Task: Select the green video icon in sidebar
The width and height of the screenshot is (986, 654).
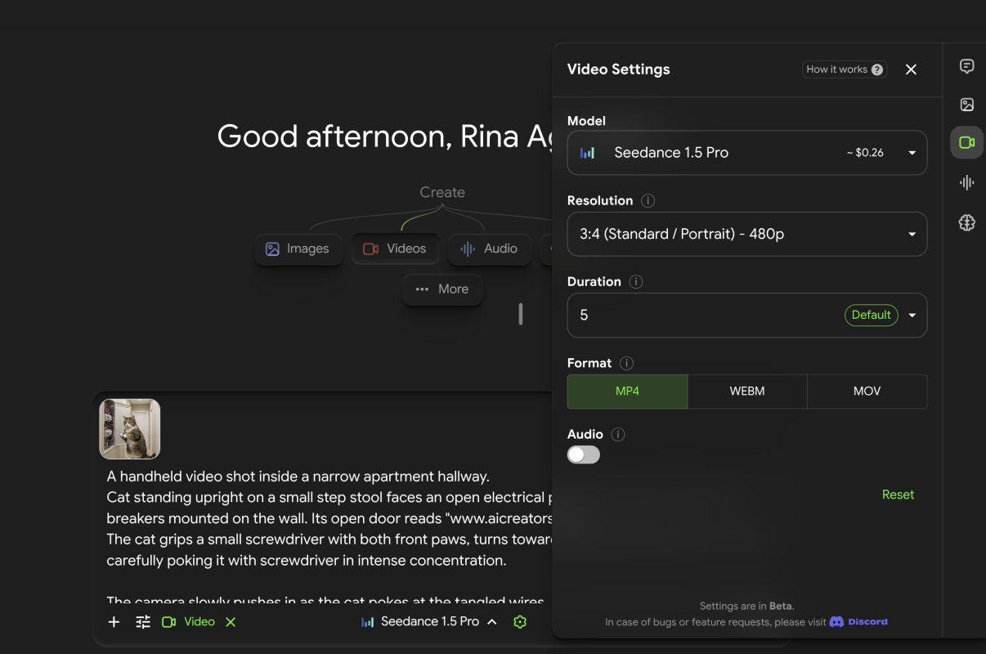Action: [966, 141]
